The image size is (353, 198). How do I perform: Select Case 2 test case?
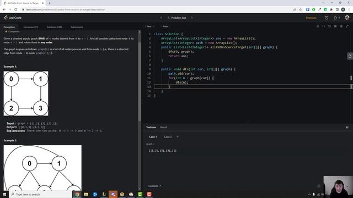[x=168, y=137]
